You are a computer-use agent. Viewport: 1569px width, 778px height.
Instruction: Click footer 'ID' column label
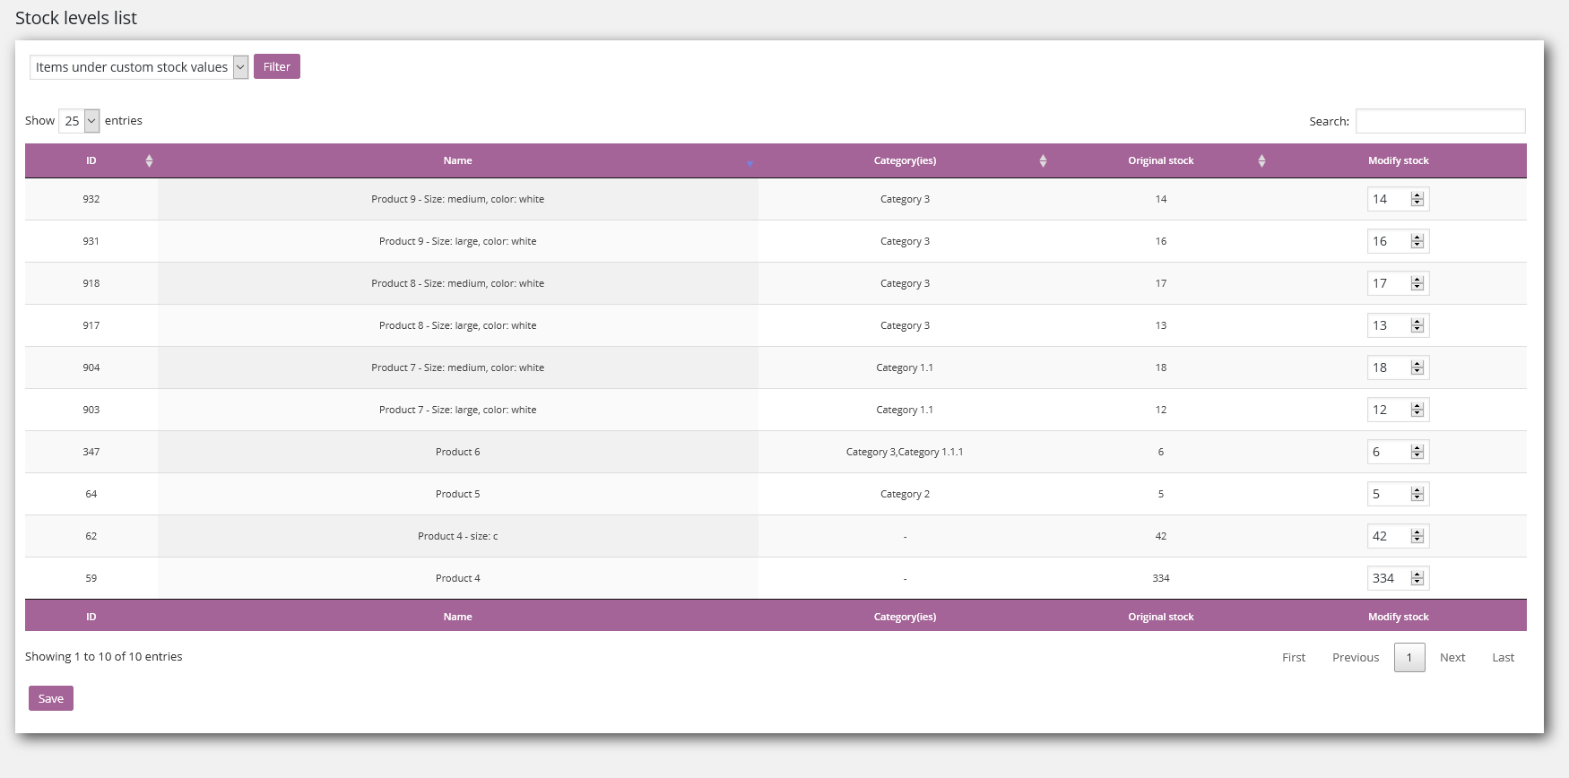coord(91,617)
